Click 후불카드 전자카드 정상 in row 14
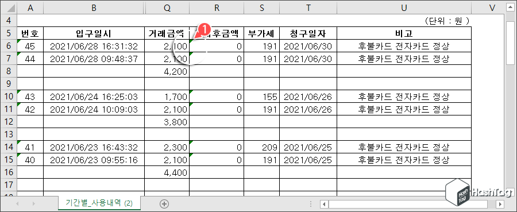This screenshot has height=212, width=517. click(x=404, y=147)
